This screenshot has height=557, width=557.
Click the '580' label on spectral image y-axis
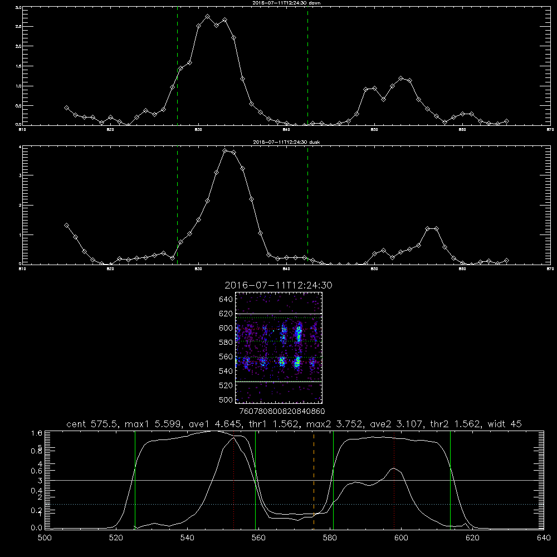226,343
